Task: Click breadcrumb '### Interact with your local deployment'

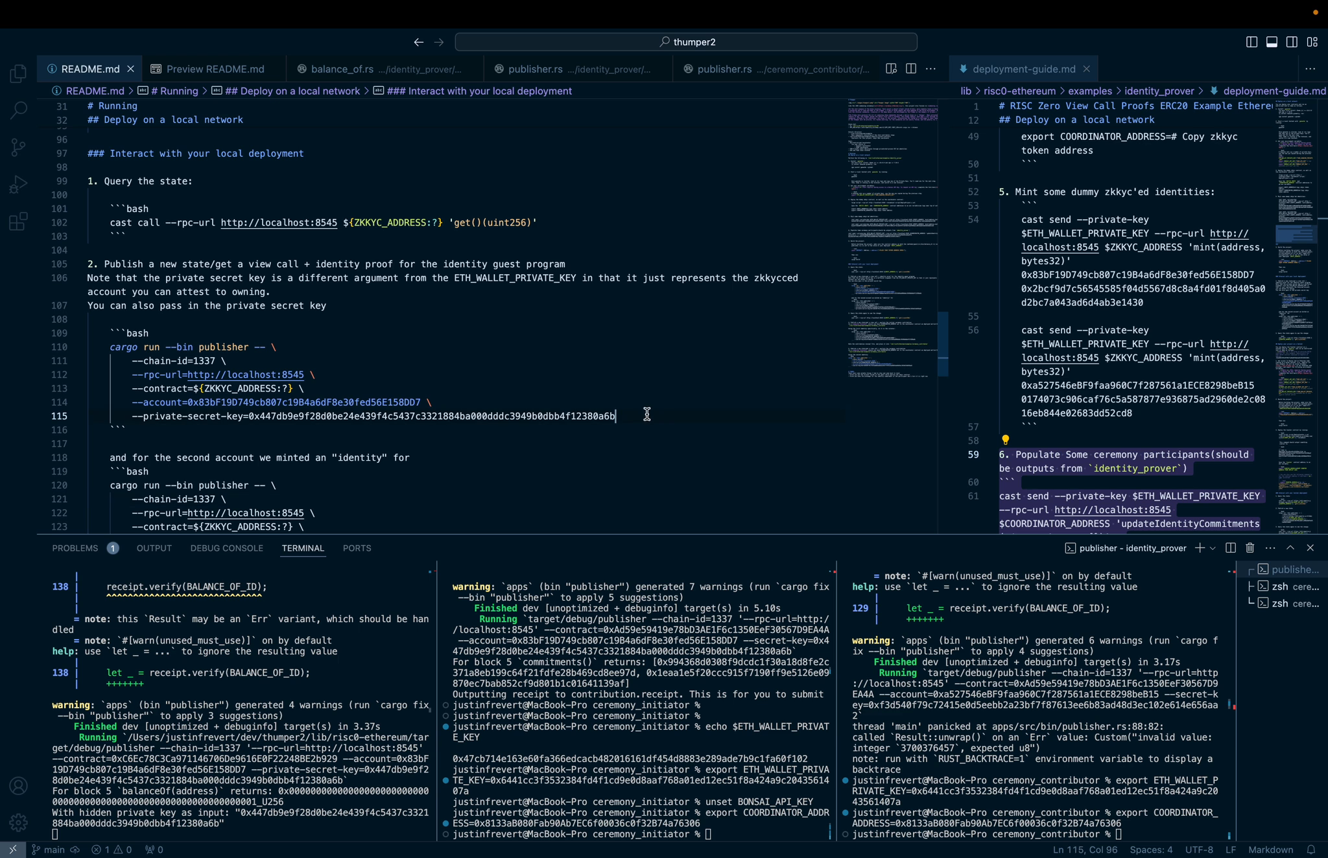Action: [479, 91]
